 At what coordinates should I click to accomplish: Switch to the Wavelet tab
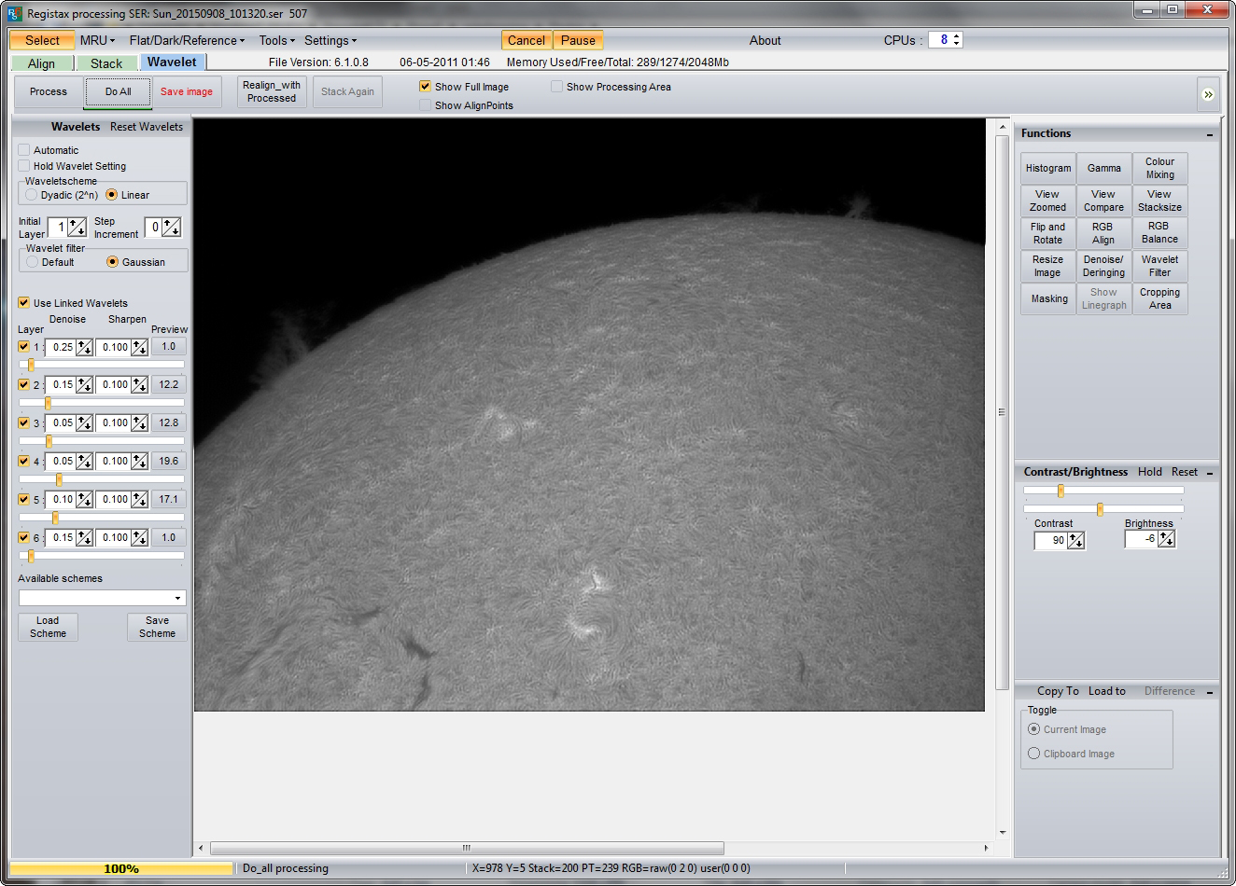172,62
